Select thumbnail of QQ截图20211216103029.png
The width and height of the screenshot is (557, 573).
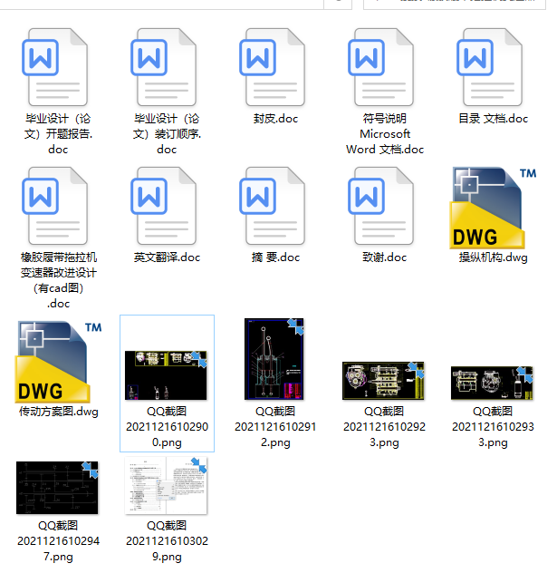click(x=166, y=486)
